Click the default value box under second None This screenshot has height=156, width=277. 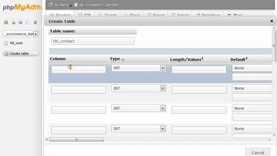[252, 97]
